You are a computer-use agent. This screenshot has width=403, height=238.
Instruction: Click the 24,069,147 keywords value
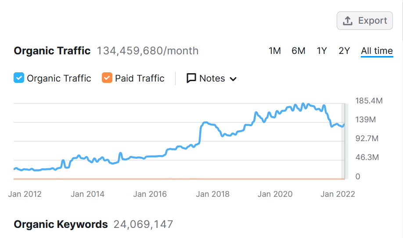coord(144,224)
